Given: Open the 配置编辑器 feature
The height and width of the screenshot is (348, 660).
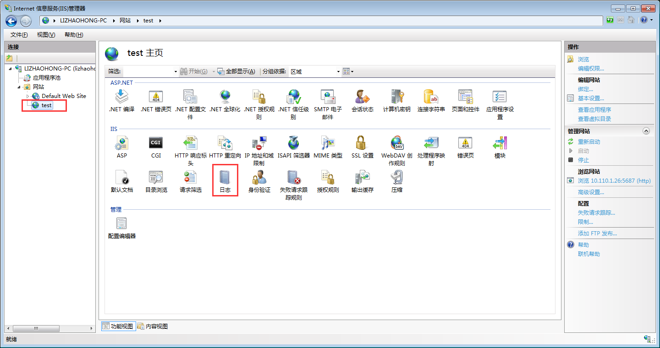Looking at the screenshot, I should click(x=121, y=228).
